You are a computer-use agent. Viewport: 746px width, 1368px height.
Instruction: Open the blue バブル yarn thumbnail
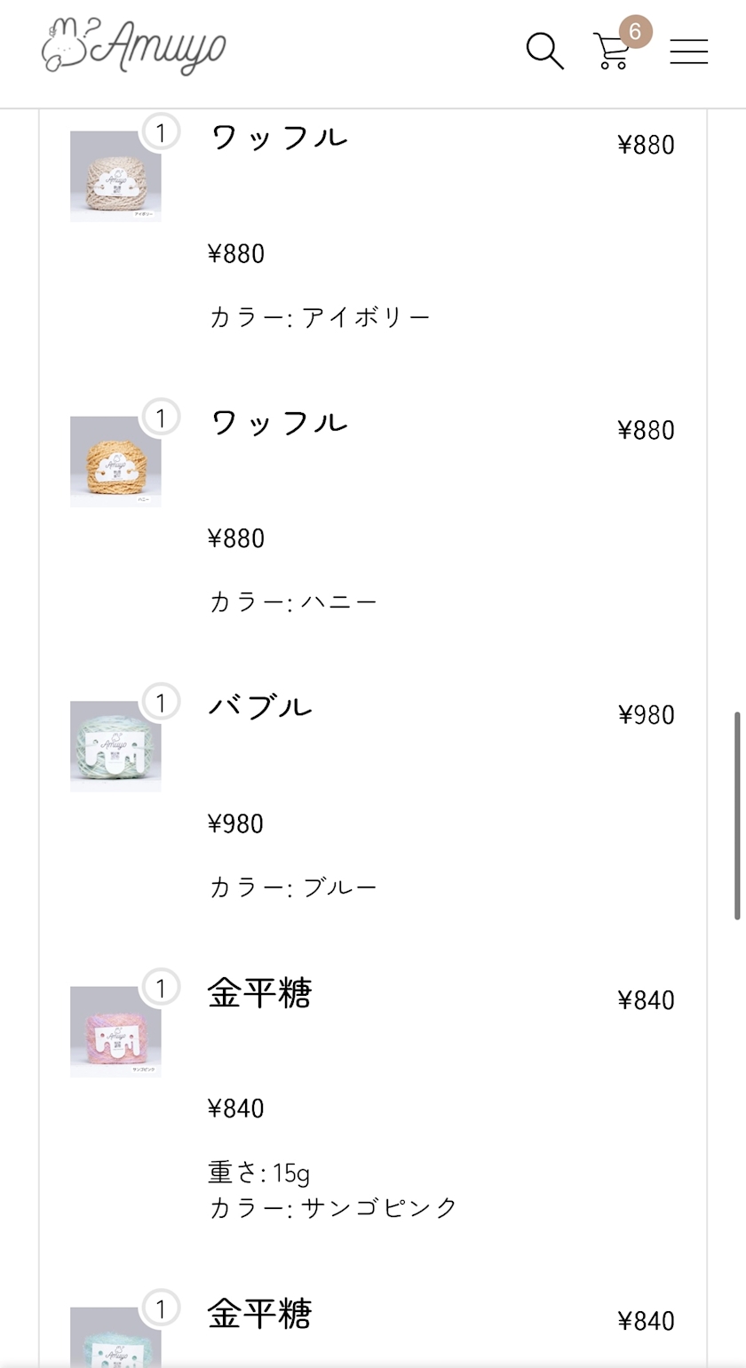(115, 746)
